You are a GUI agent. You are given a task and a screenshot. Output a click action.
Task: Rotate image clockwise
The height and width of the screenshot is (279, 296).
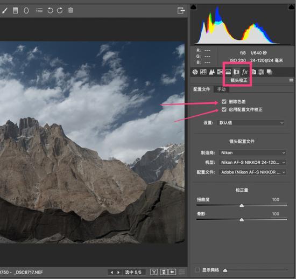60,10
